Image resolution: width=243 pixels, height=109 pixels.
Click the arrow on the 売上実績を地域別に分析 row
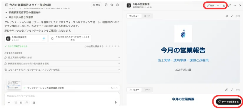tap(119, 57)
